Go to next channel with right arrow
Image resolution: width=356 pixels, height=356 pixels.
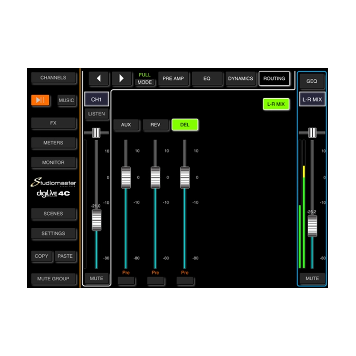tap(122, 79)
